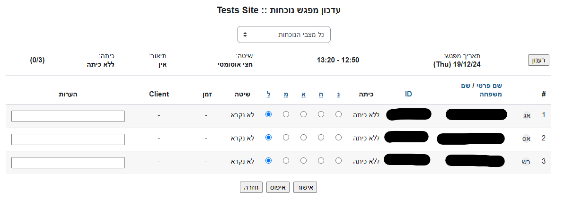Click the אס user avatar in row 2
The image size is (564, 200).
pos(526,139)
